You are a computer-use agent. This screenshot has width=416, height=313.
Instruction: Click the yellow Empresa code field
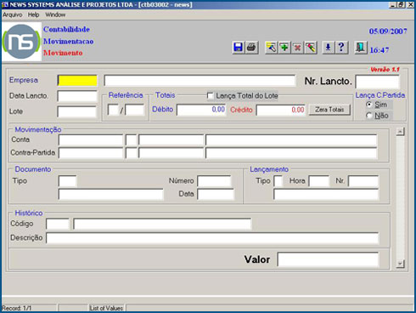tap(77, 81)
